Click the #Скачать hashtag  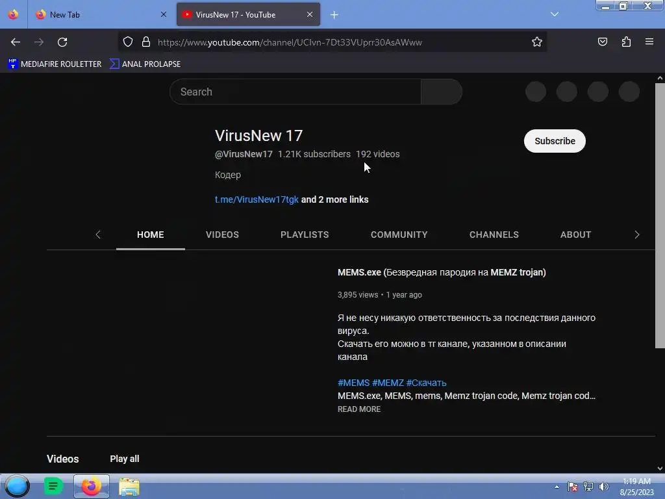click(426, 383)
